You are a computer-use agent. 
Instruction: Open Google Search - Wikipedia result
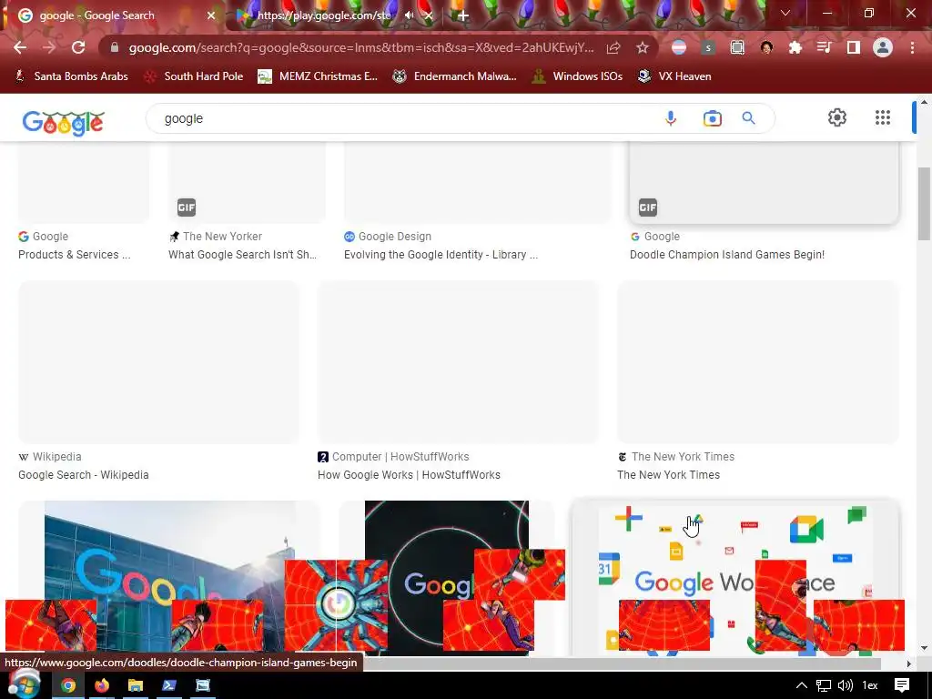point(83,475)
